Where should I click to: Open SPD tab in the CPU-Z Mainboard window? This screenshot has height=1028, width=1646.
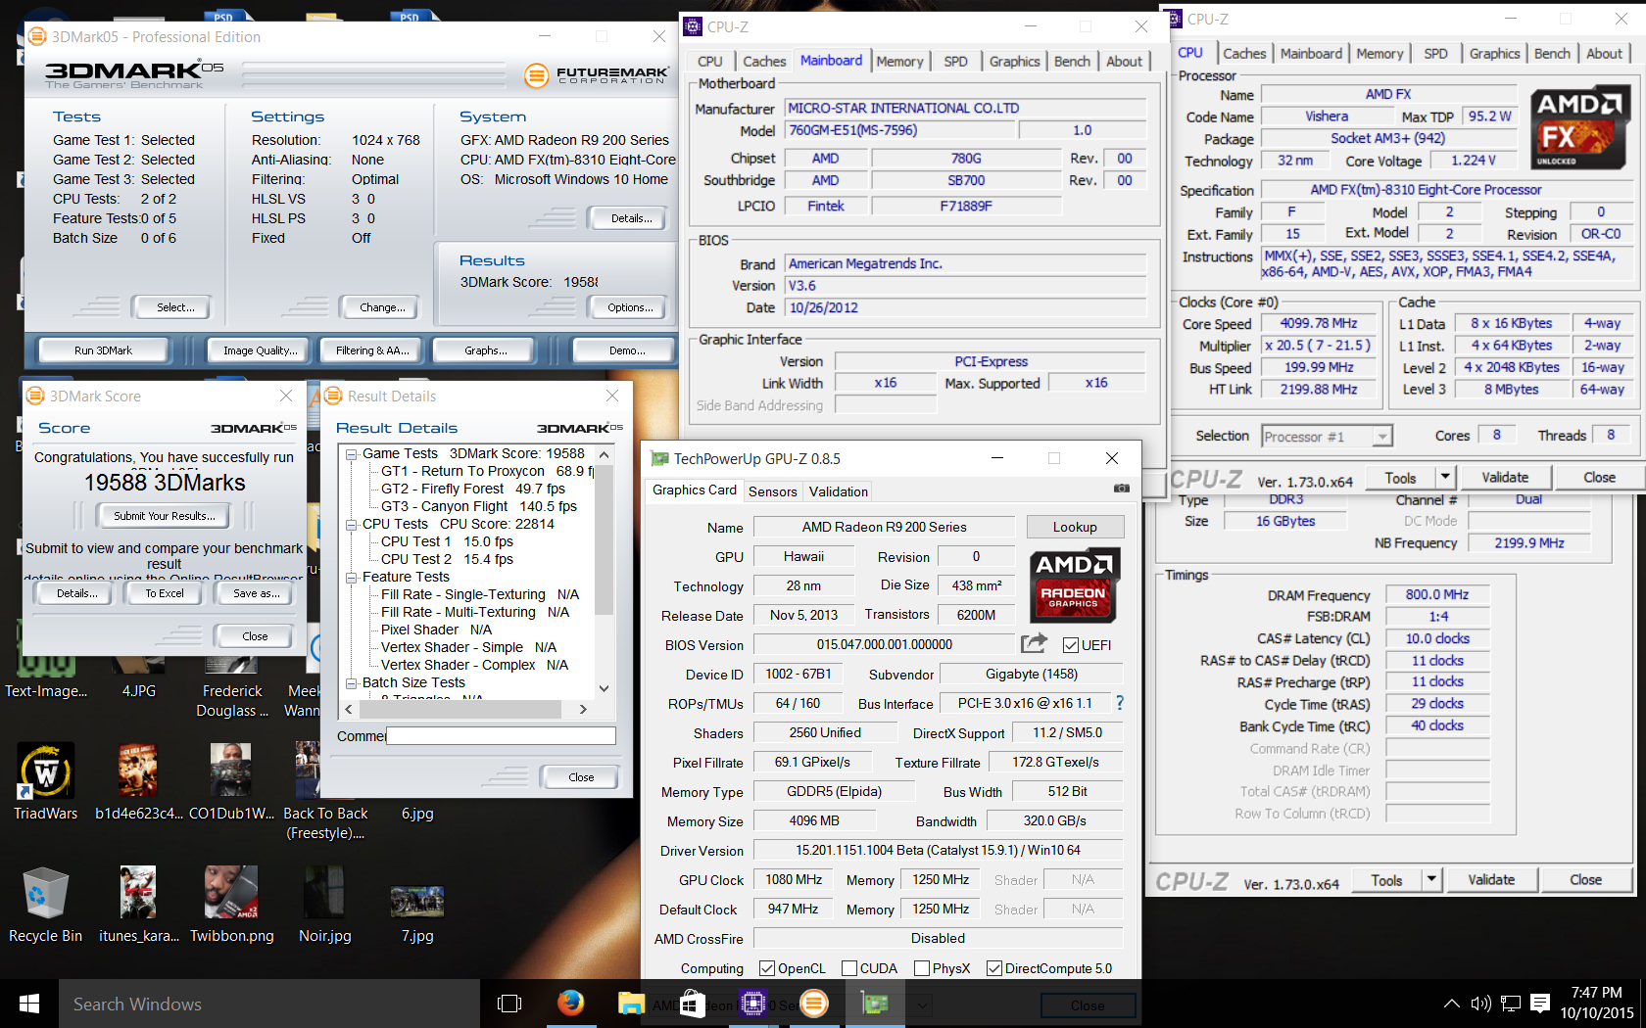pyautogui.click(x=955, y=61)
